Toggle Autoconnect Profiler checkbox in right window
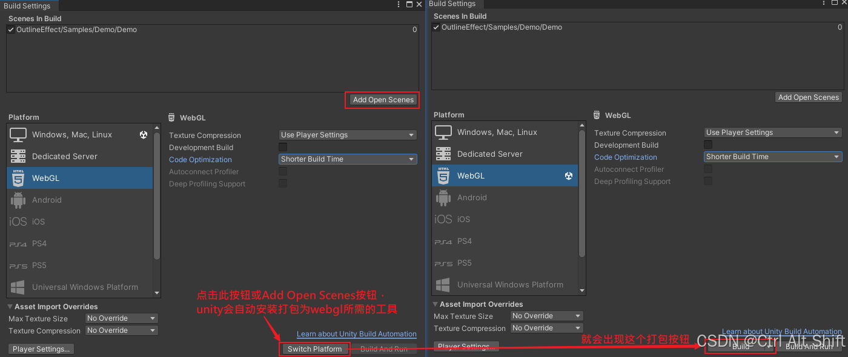The image size is (848, 357). point(708,169)
